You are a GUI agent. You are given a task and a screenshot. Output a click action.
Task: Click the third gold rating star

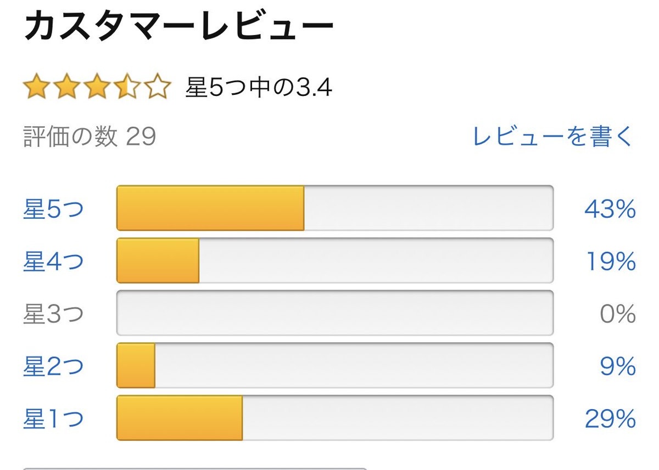click(98, 88)
